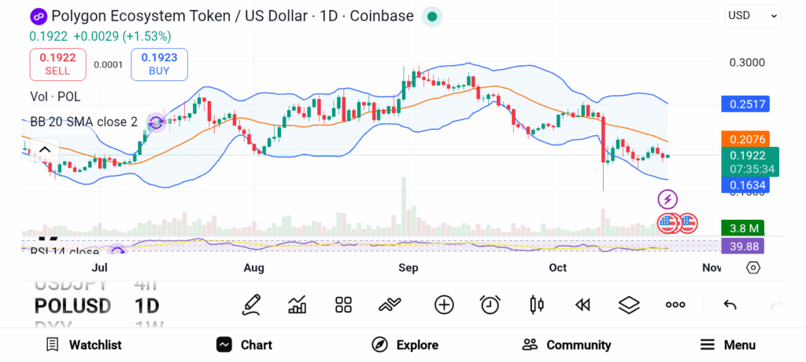Screen dimensions: 806x362
Task: Select the drawing pencil tool
Action: (252, 305)
